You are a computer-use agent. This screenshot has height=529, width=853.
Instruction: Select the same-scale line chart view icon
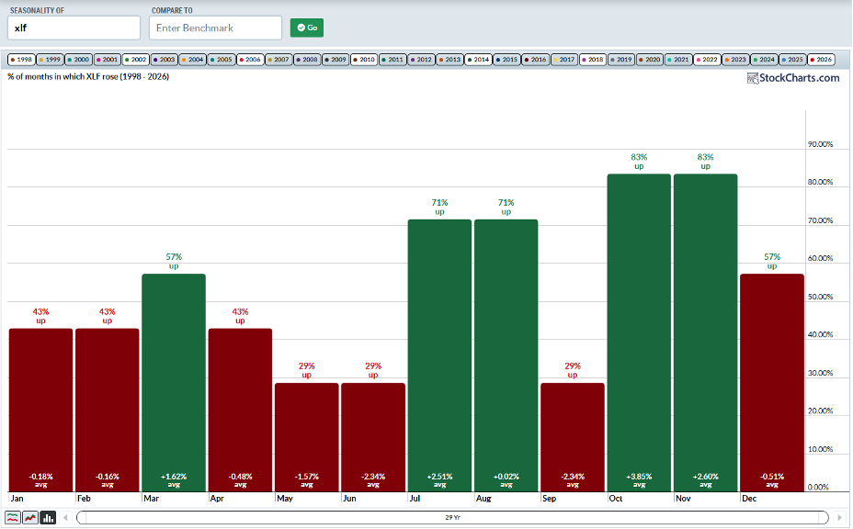[x=30, y=518]
